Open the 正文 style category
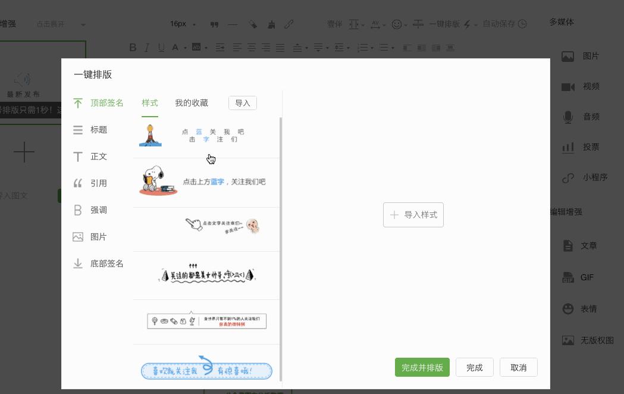 click(x=90, y=157)
